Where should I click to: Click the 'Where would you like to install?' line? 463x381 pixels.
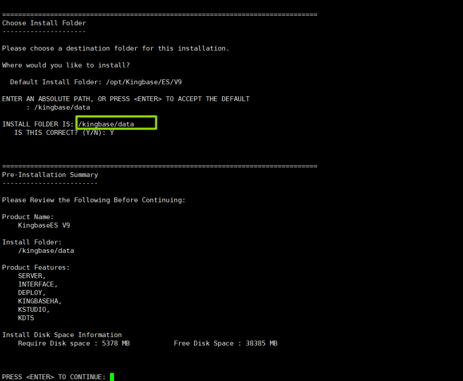click(66, 65)
